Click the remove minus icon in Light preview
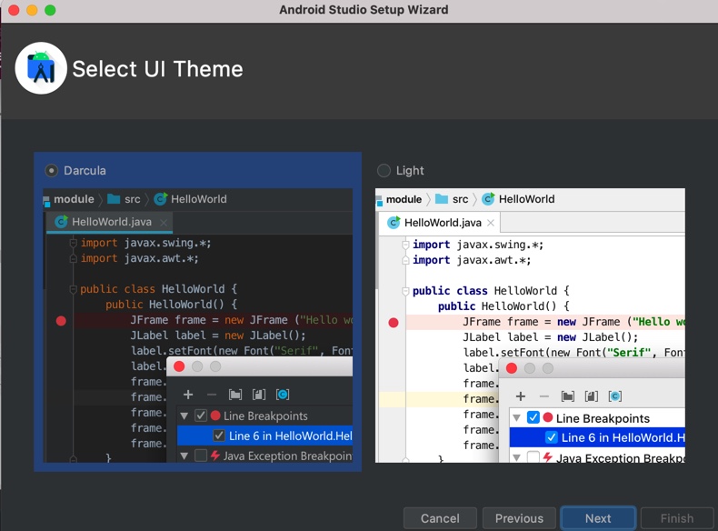 [x=544, y=396]
